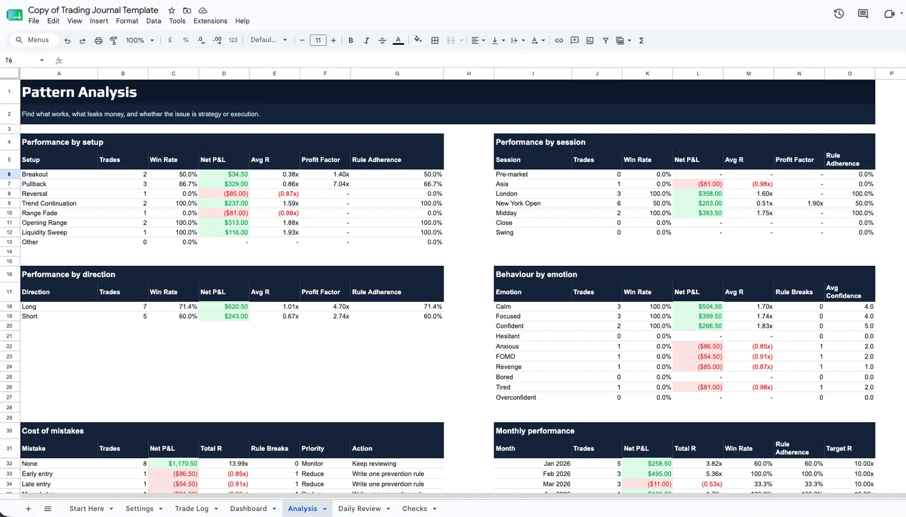Open Analysis tab options arrow

pyautogui.click(x=324, y=509)
